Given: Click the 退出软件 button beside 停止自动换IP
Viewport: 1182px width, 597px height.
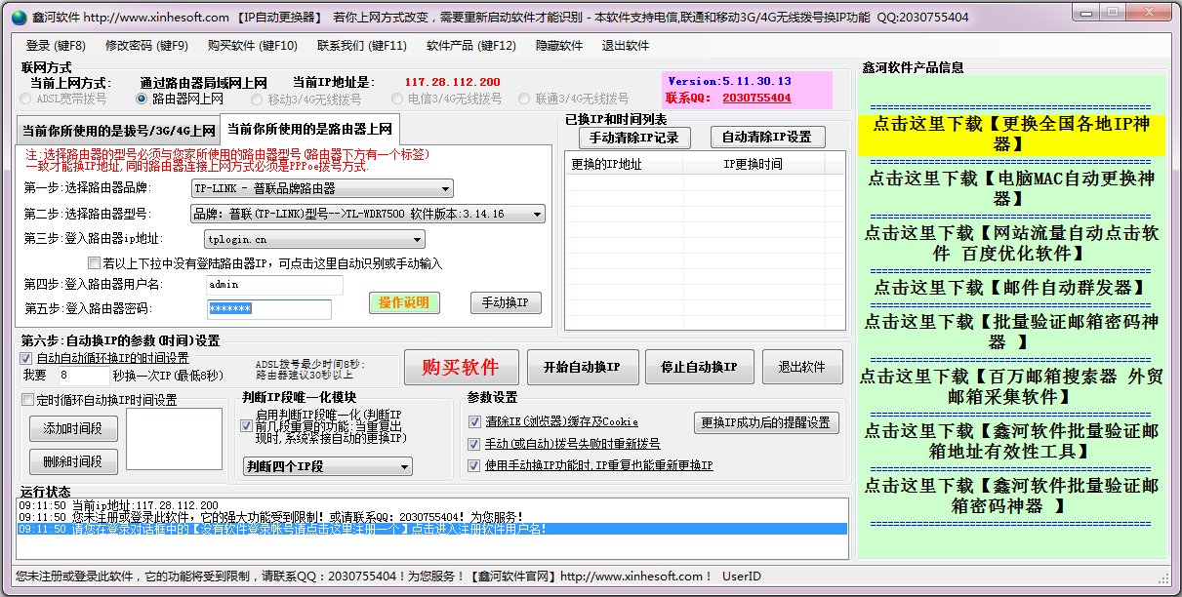Looking at the screenshot, I should pos(802,367).
